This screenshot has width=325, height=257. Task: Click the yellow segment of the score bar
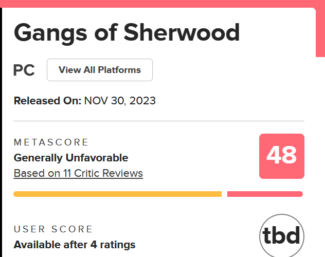pyautogui.click(x=117, y=194)
